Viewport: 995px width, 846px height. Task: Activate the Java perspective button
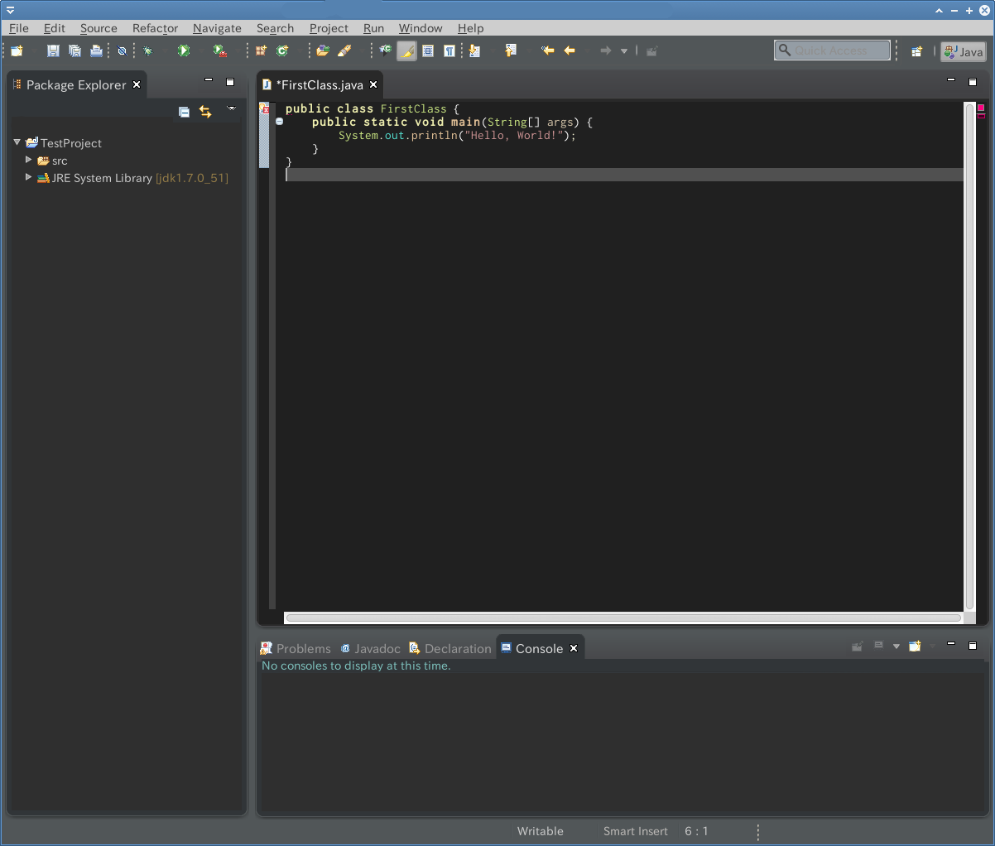pyautogui.click(x=963, y=50)
